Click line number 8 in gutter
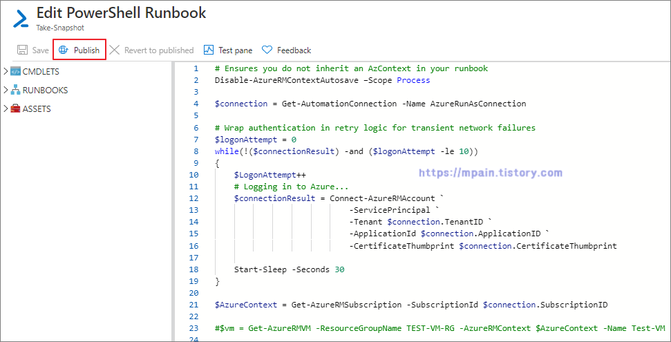 196,151
